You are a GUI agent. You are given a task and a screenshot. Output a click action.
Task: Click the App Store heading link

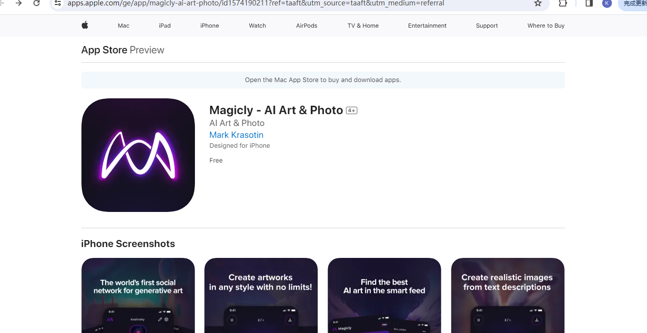(104, 50)
